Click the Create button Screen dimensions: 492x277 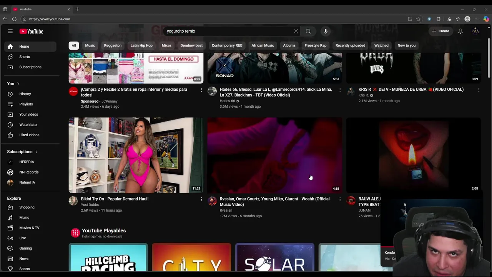click(x=440, y=31)
